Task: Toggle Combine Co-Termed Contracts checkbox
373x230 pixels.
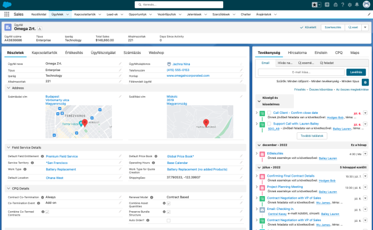Action: click(47, 212)
